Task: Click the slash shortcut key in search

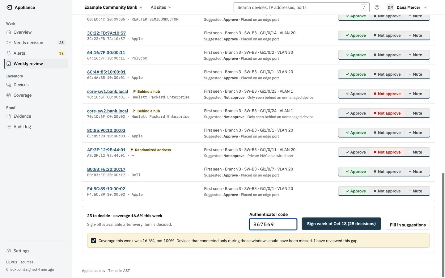Action: 364,7
